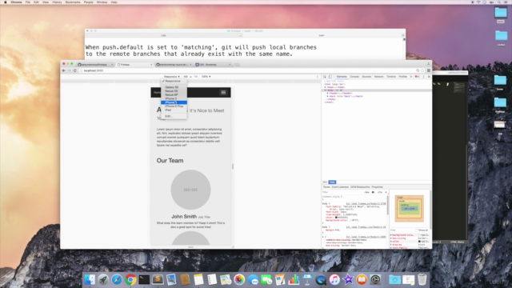Open the Chrome History menu

tap(57, 2)
